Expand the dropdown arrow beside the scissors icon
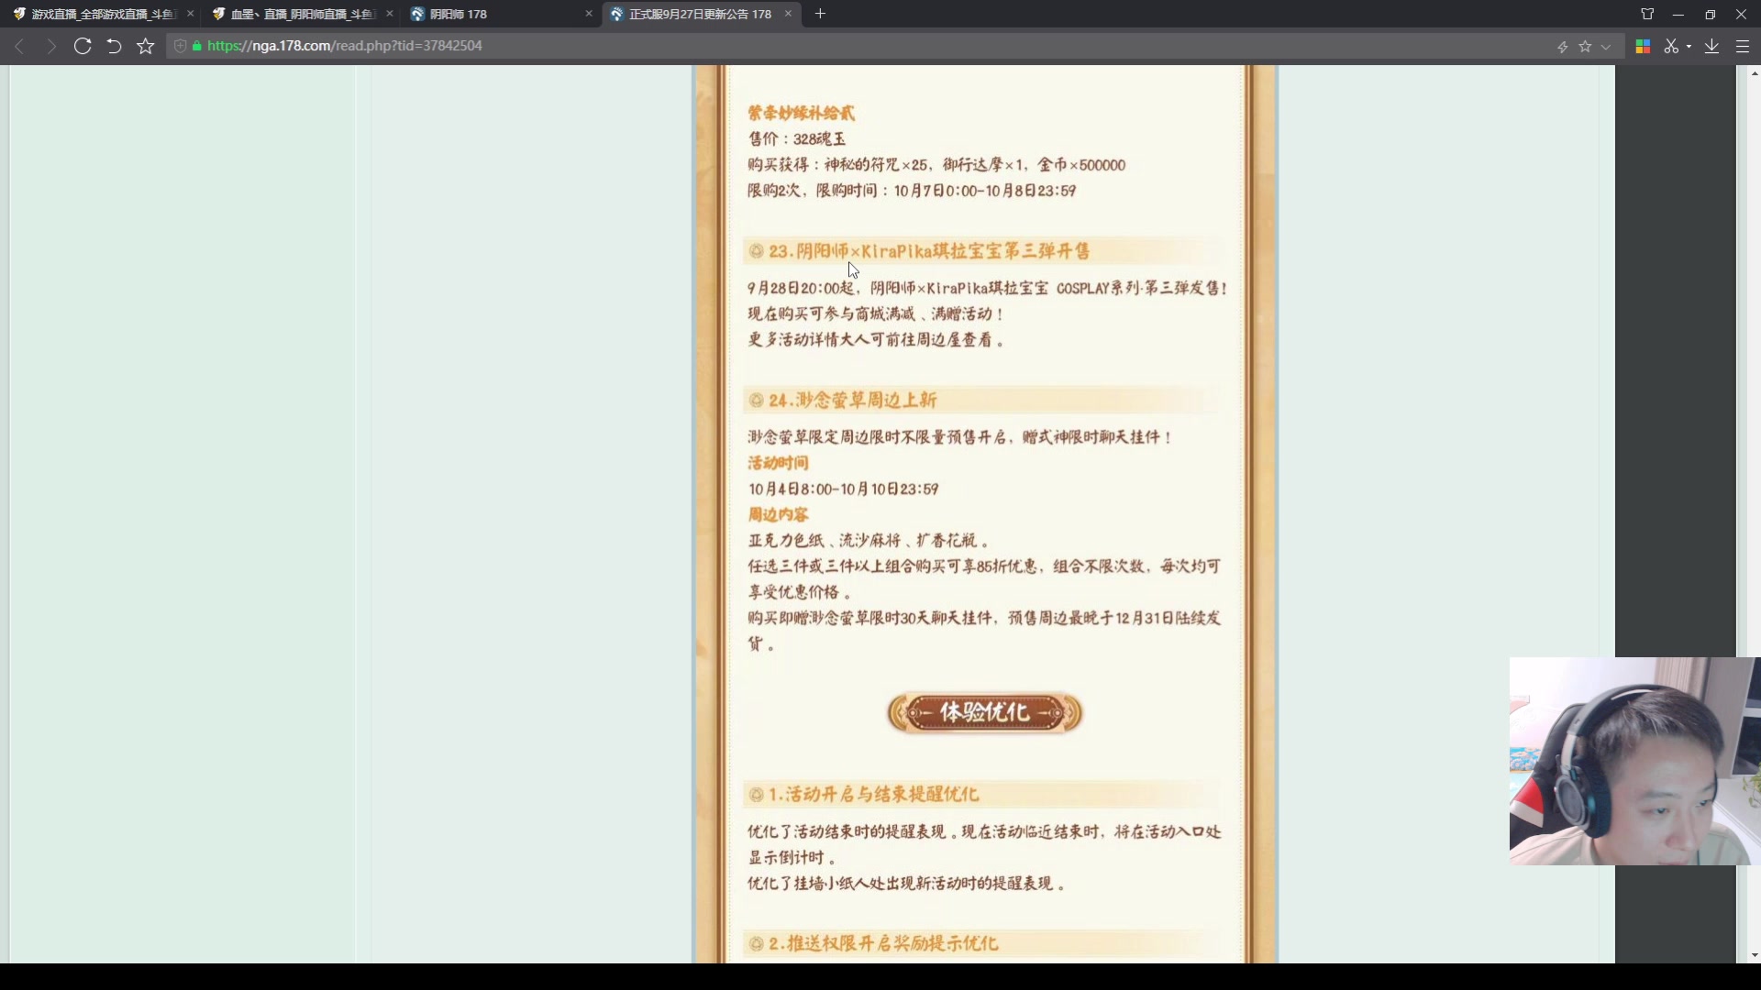This screenshot has height=990, width=1761. point(1689,46)
